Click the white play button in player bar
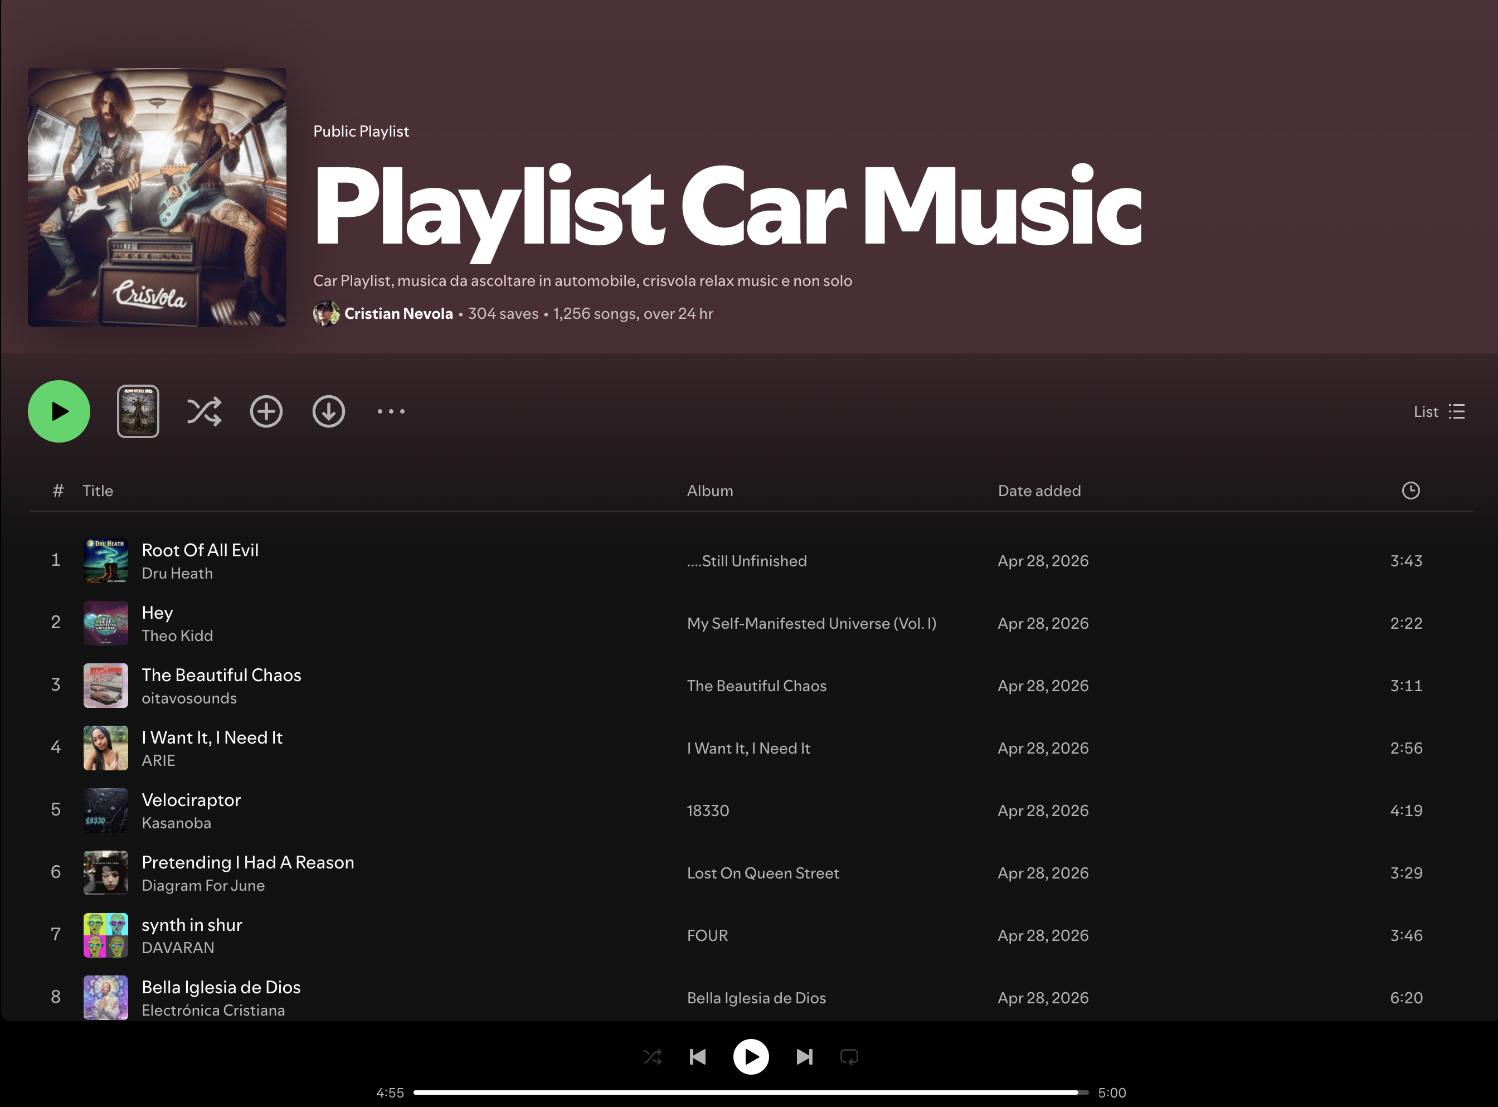Screen dimensions: 1498x1107 click(x=751, y=1057)
